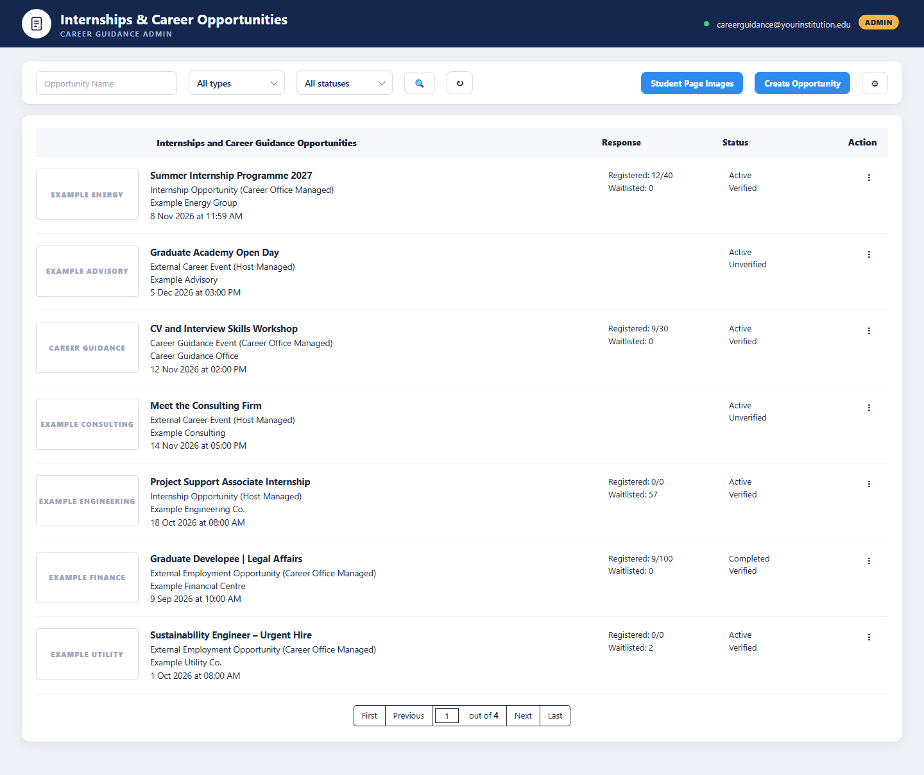
Task: Open actions menu for Meet the Consulting Firm
Action: point(869,408)
